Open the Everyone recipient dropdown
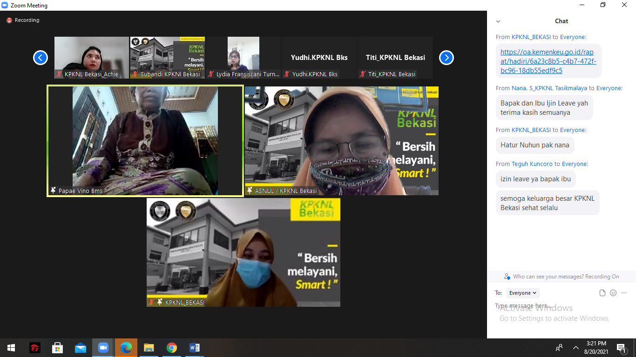This screenshot has width=636, height=357. (x=523, y=293)
